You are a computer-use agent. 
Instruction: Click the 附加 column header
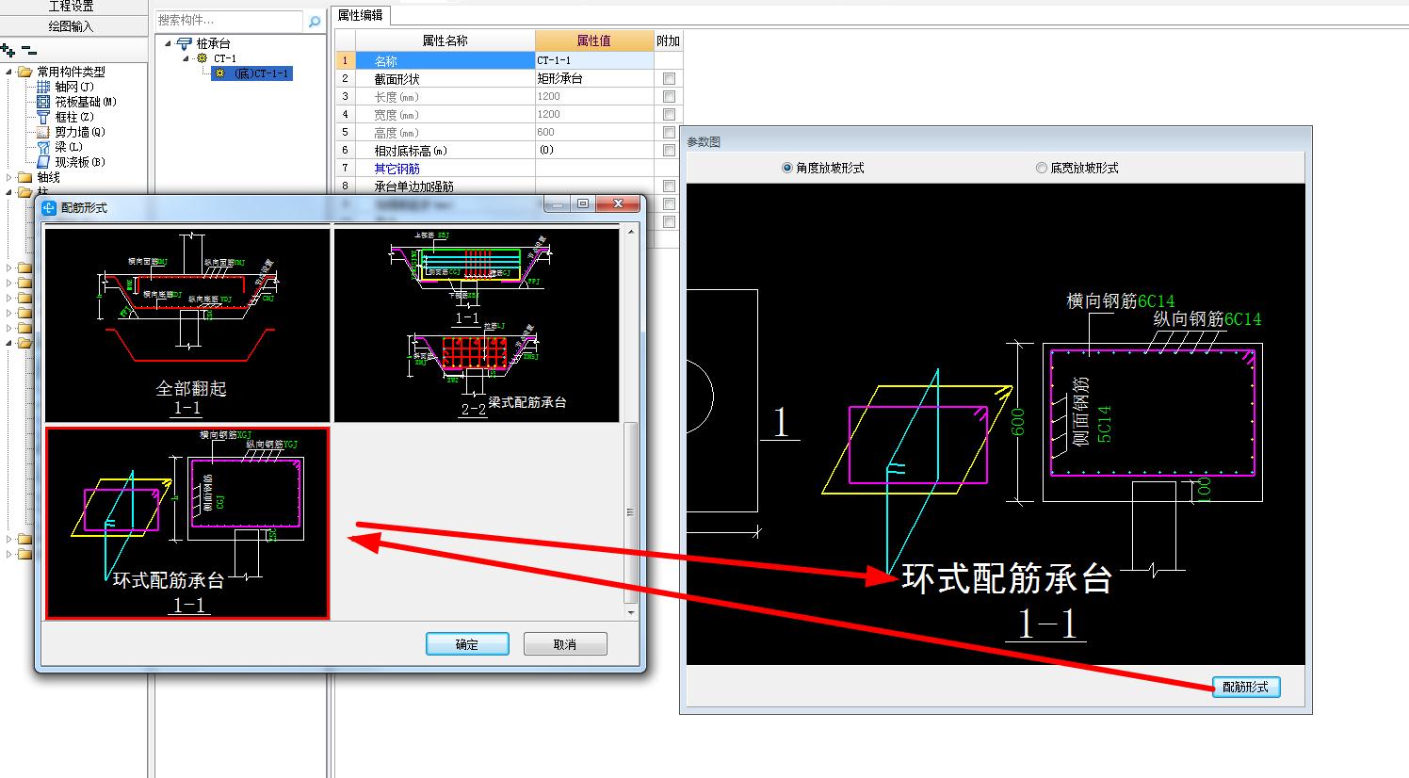coord(669,41)
